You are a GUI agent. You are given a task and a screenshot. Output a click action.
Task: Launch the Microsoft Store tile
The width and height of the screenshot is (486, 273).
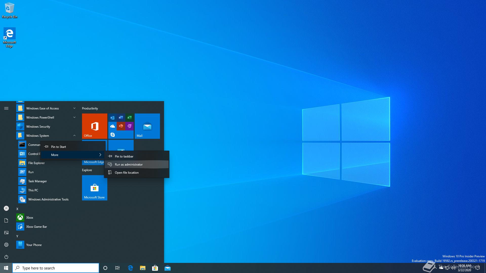pos(94,188)
